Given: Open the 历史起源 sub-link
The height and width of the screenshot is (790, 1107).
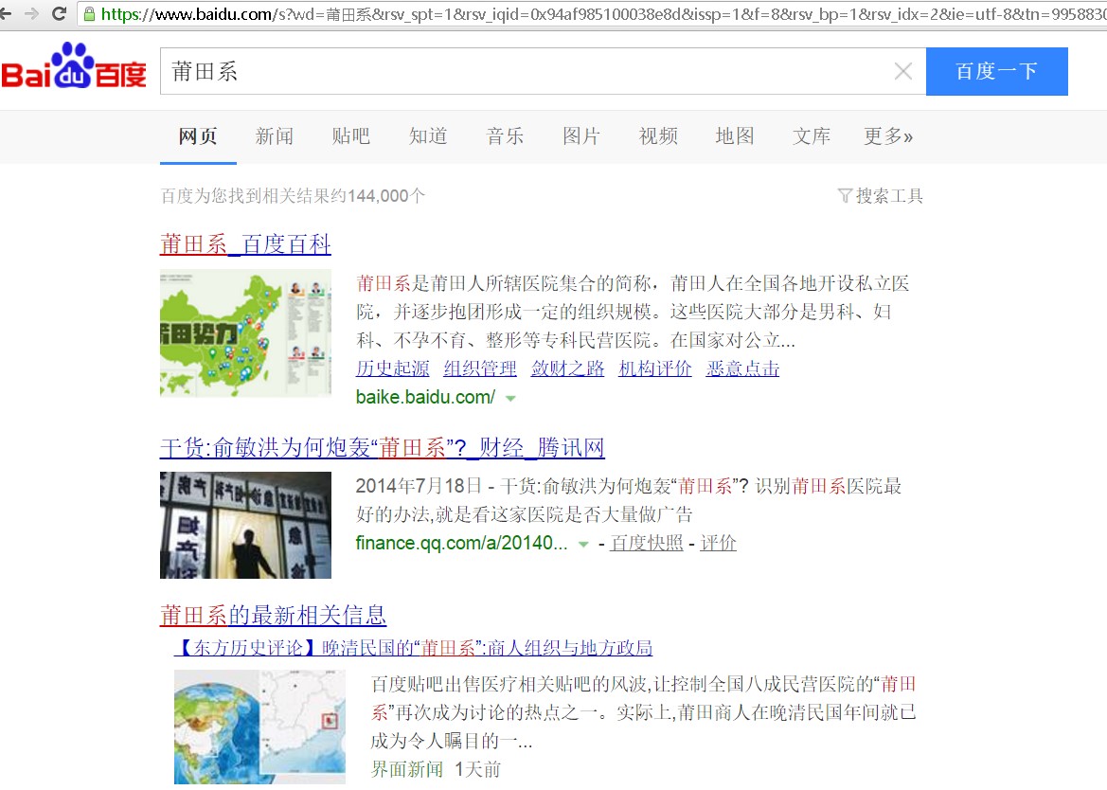Looking at the screenshot, I should 392,368.
